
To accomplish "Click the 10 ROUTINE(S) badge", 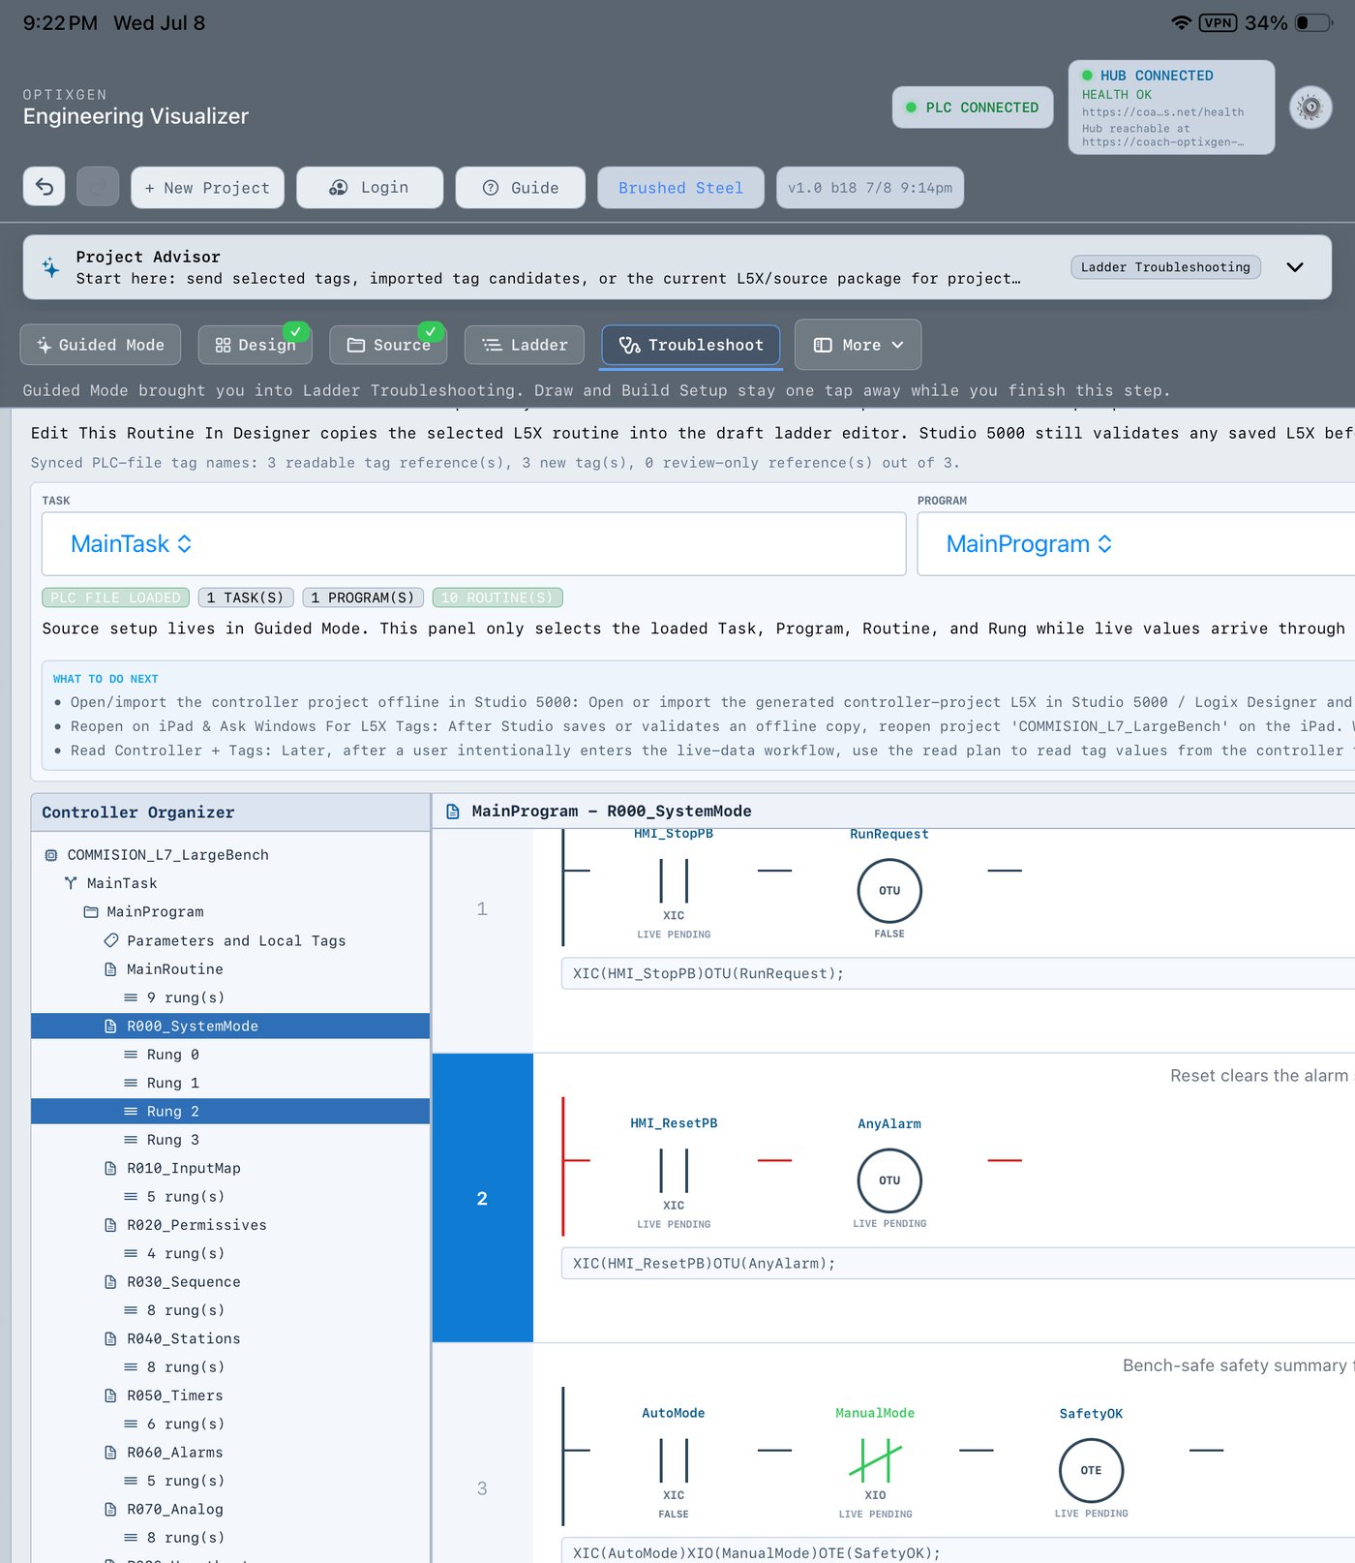I will pyautogui.click(x=497, y=598).
